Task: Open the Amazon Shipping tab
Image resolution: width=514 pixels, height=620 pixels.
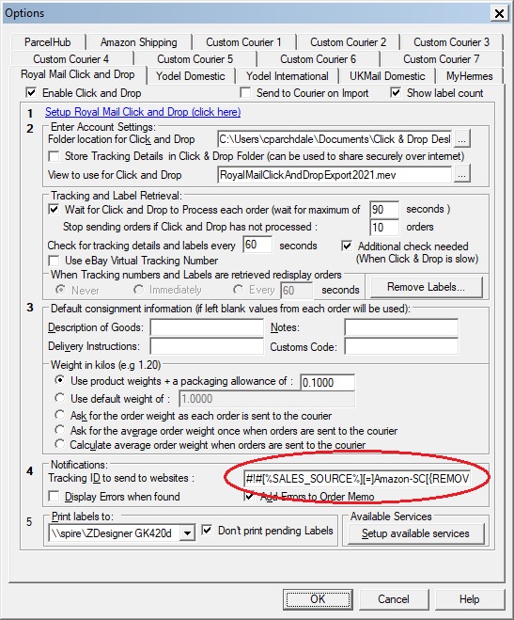Action: coord(138,42)
